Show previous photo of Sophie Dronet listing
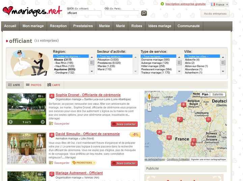Screen dimensions: 243x181 point(10,122)
